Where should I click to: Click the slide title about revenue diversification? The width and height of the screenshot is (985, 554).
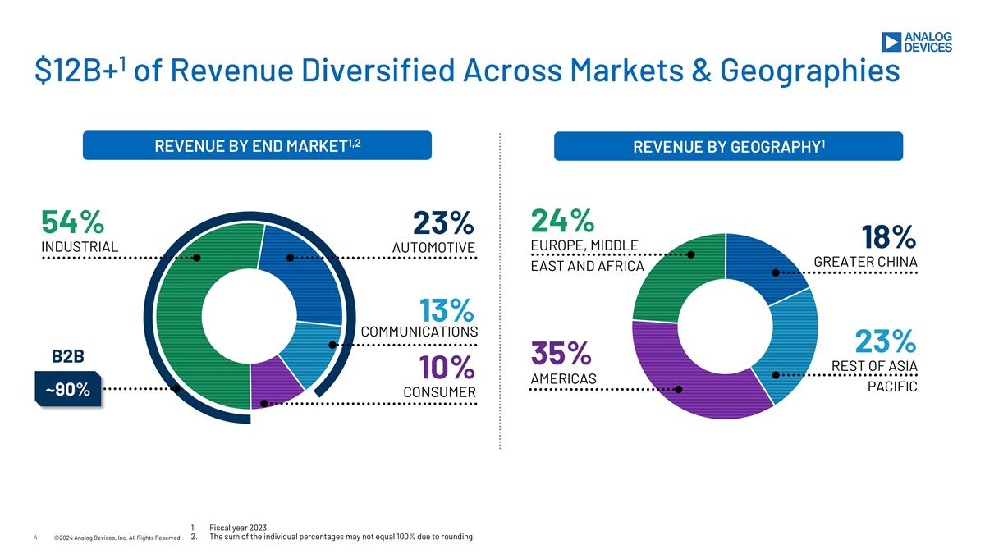tap(468, 72)
